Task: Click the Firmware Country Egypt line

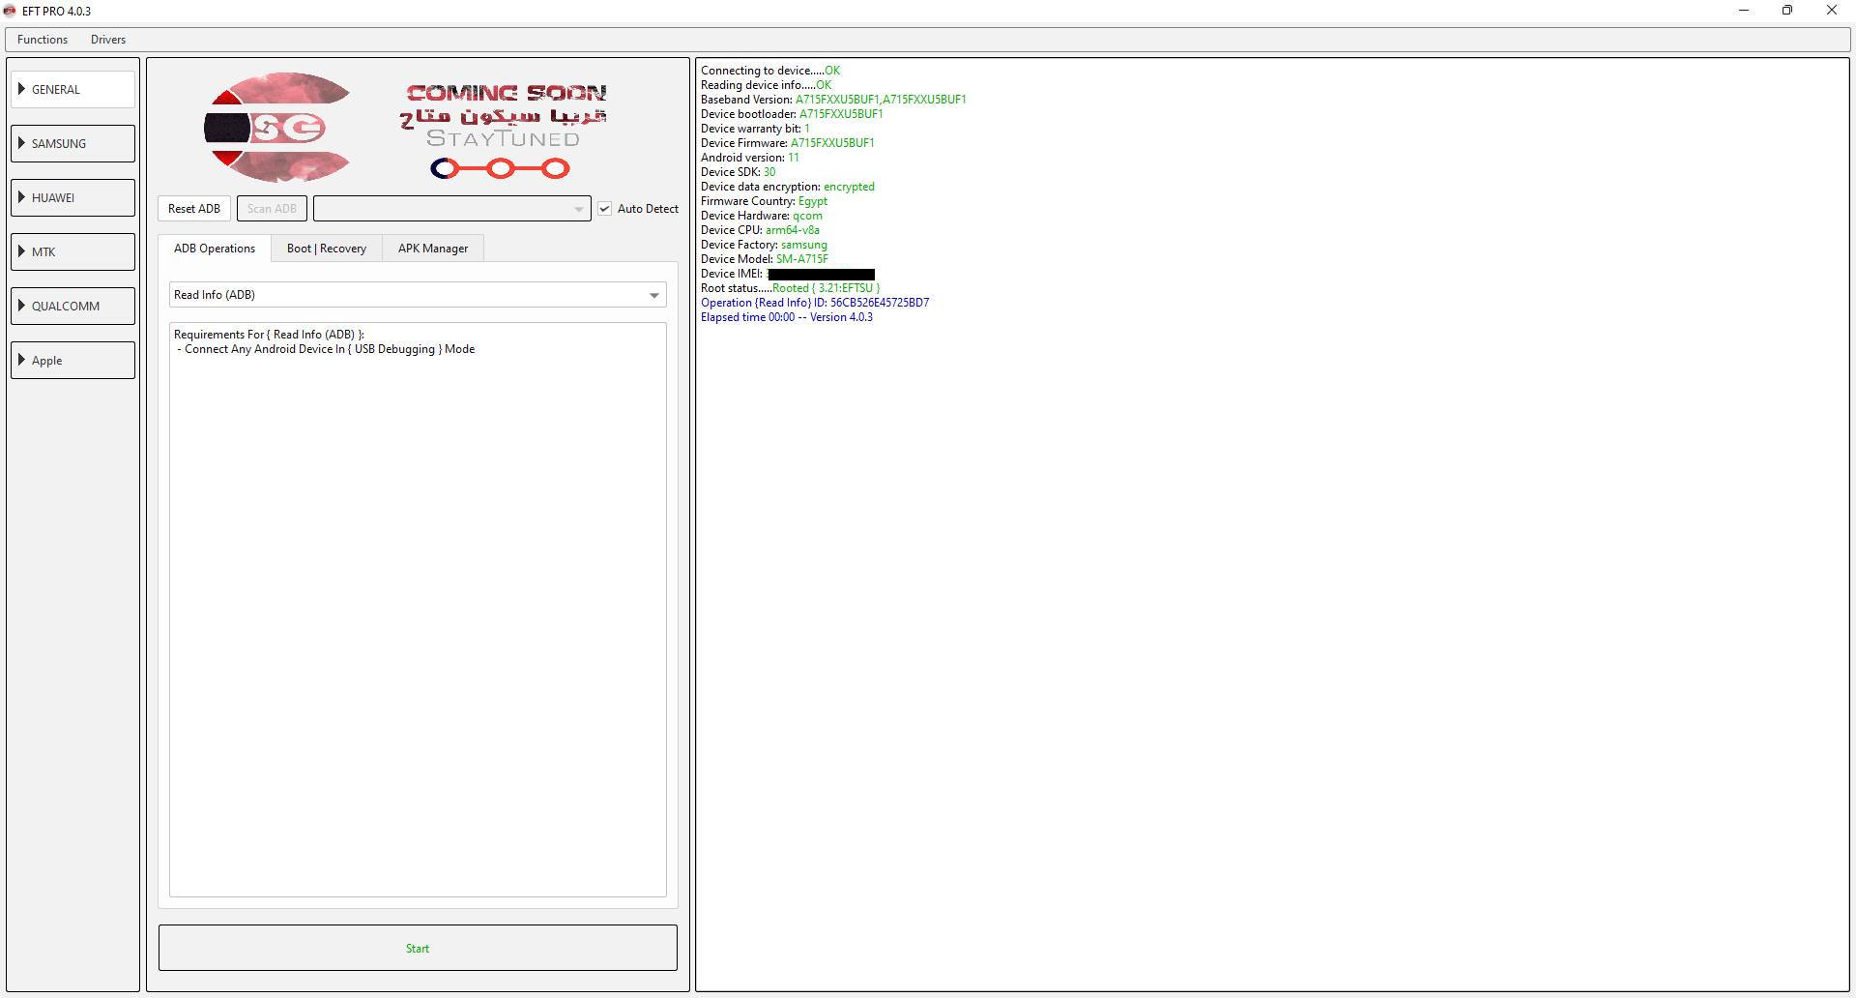Action: tap(764, 201)
